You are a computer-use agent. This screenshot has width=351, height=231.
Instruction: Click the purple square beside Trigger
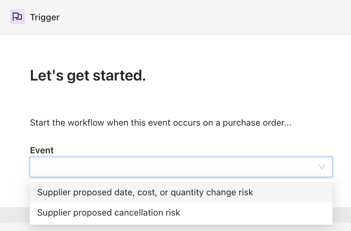coord(17,17)
